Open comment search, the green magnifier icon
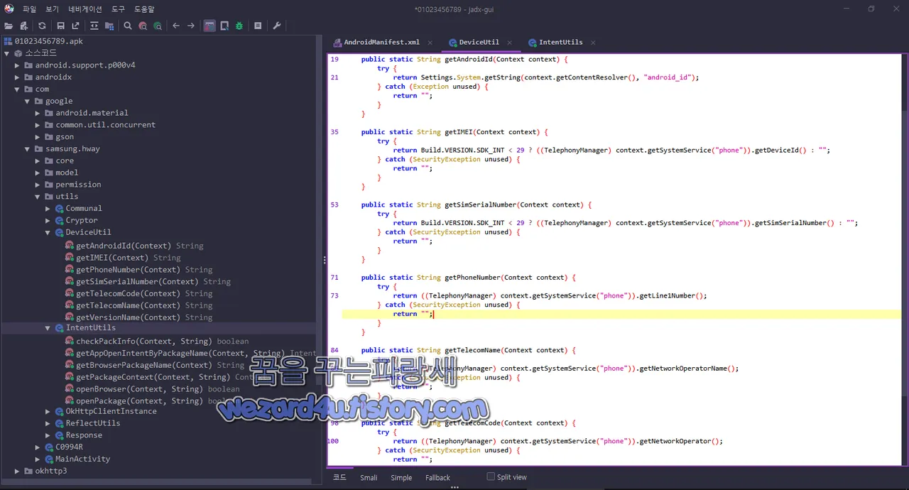The image size is (909, 490). click(158, 26)
